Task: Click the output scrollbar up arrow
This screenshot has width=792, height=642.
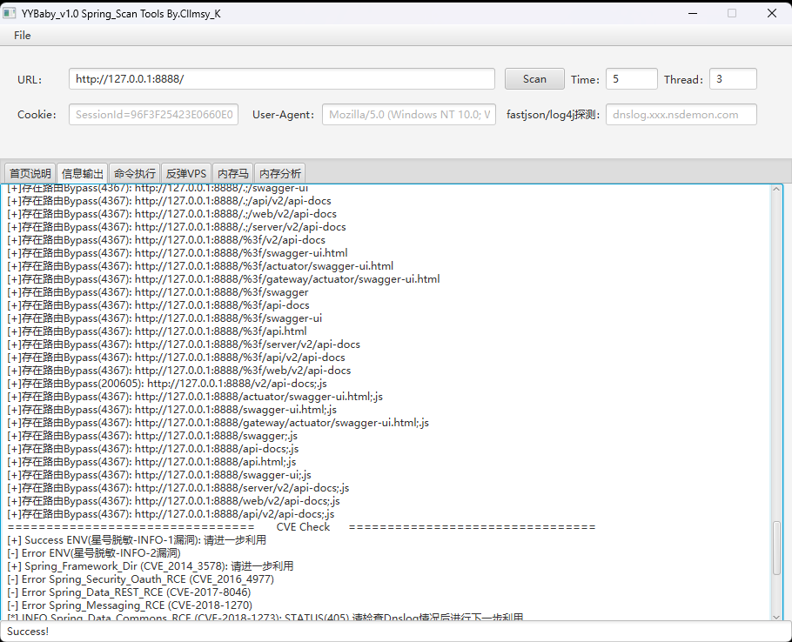Action: (777, 189)
